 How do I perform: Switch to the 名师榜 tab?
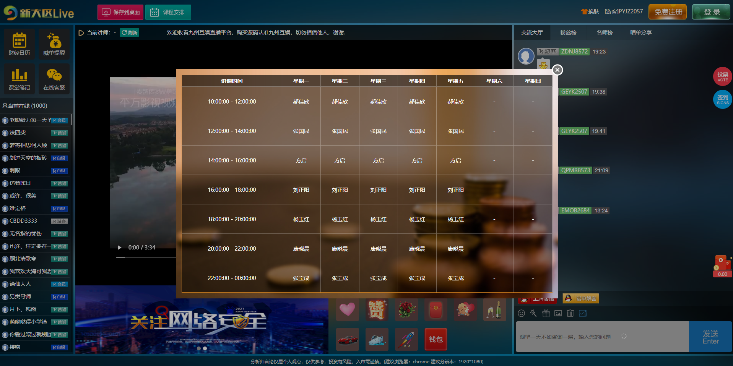(x=604, y=32)
